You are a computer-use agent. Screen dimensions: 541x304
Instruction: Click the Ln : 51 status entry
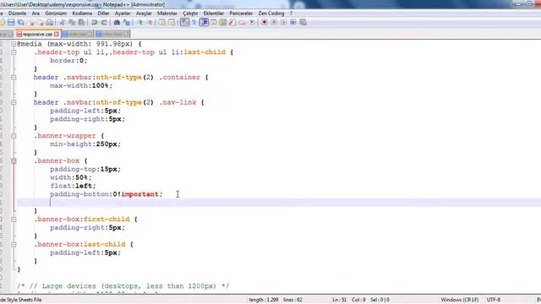(x=340, y=300)
